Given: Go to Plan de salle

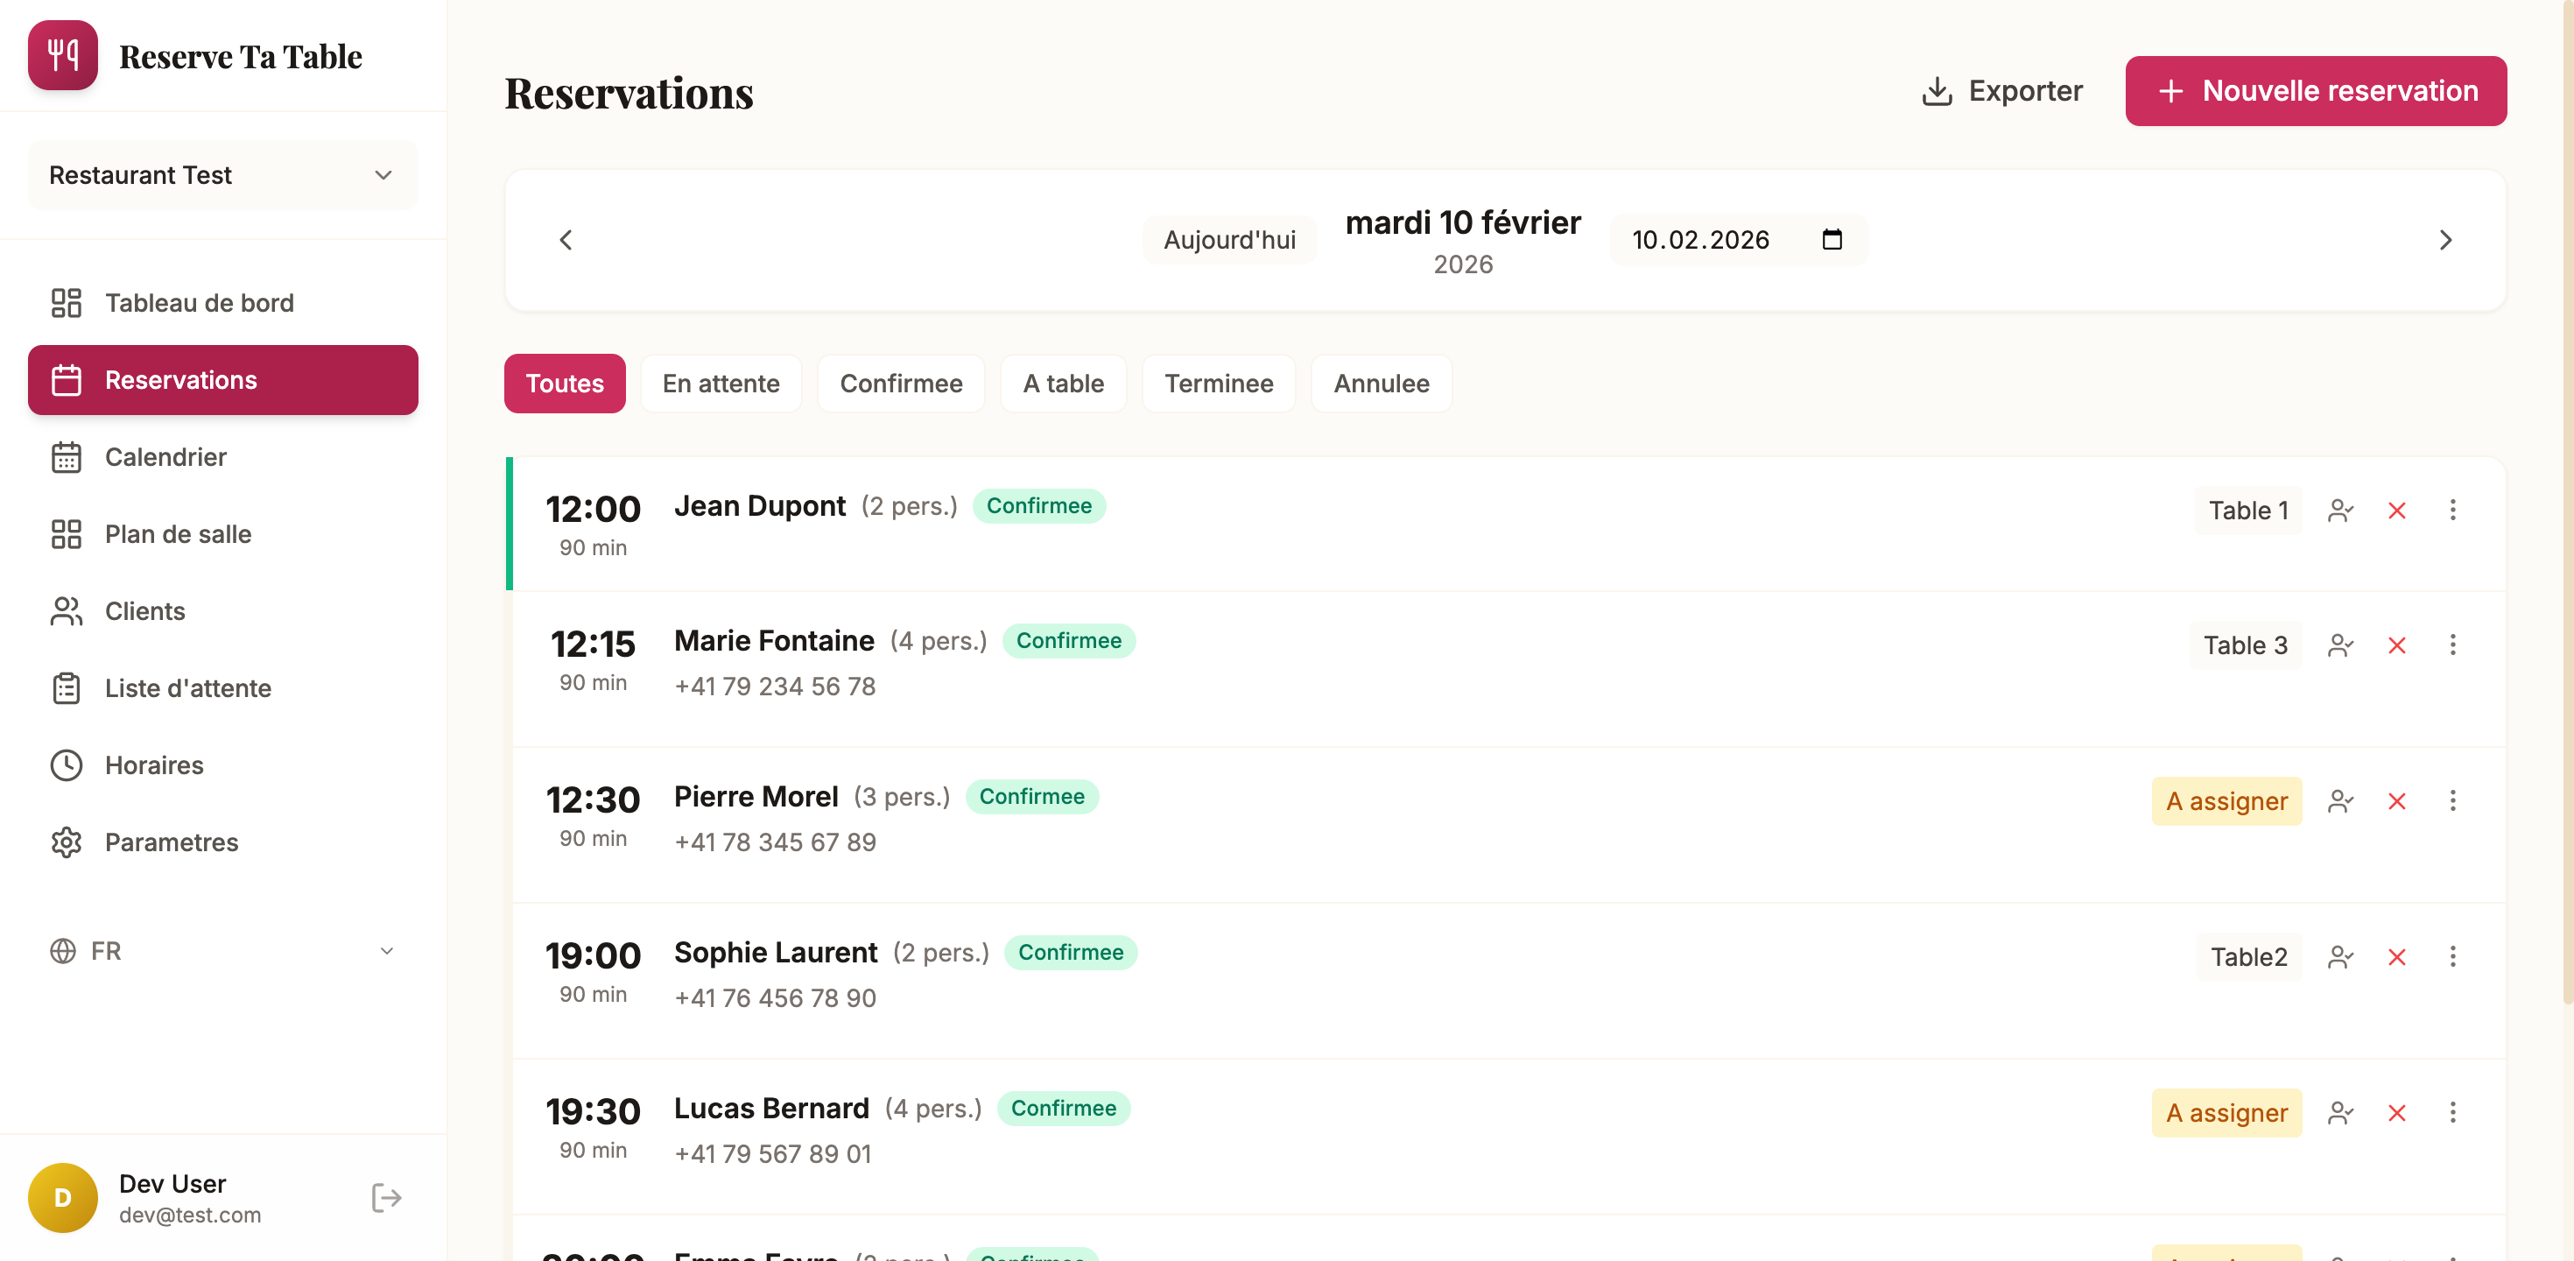Looking at the screenshot, I should (x=223, y=533).
